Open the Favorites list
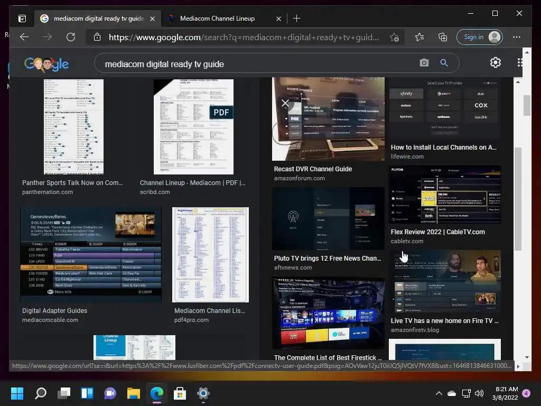This screenshot has width=541, height=406. 419,37
